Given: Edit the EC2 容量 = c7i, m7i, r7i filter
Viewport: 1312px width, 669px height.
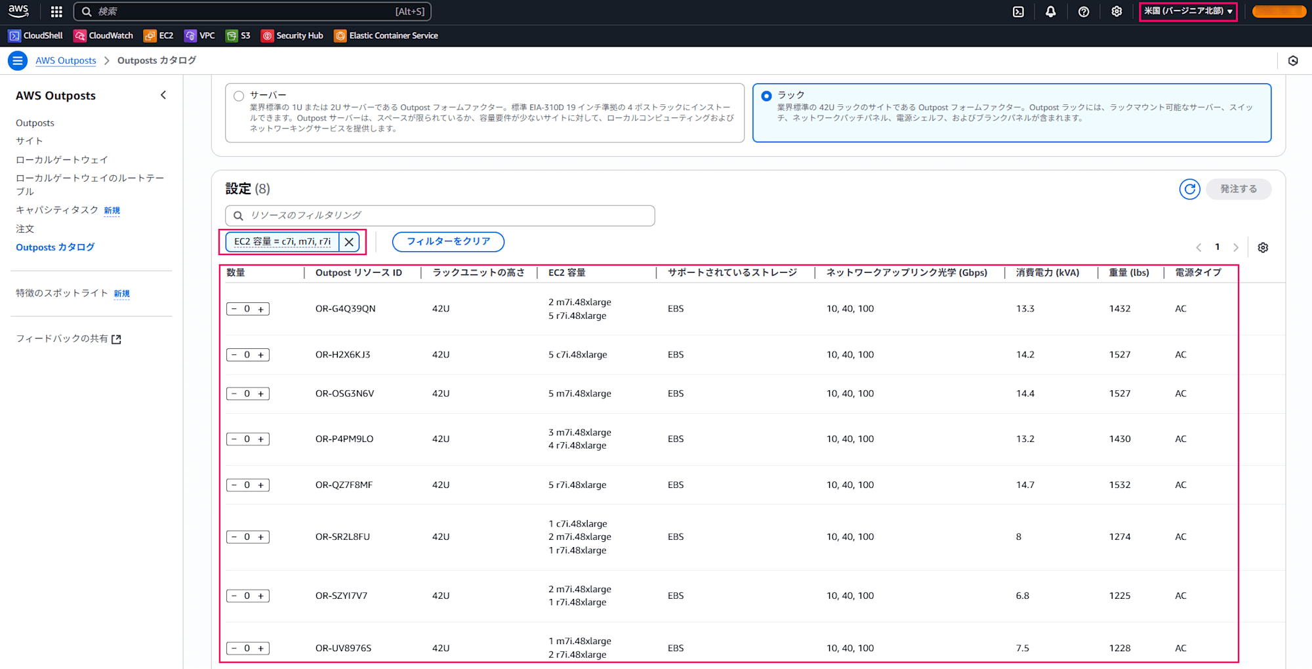Looking at the screenshot, I should pyautogui.click(x=282, y=242).
